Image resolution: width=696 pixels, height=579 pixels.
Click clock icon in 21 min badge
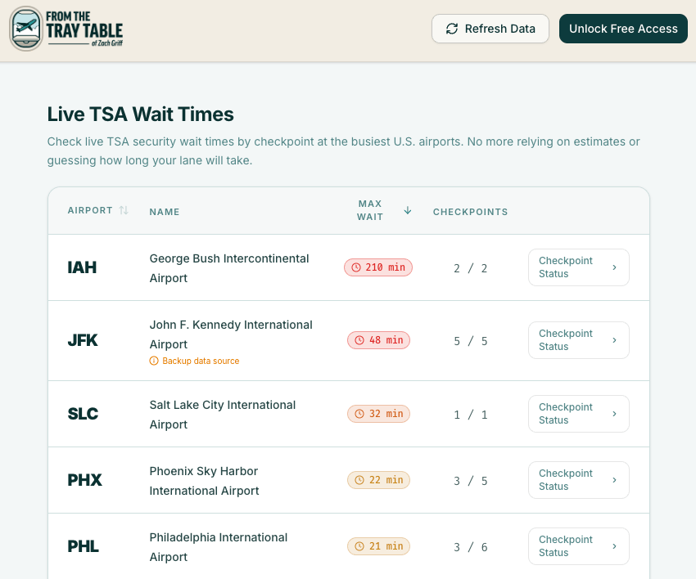[x=359, y=546]
